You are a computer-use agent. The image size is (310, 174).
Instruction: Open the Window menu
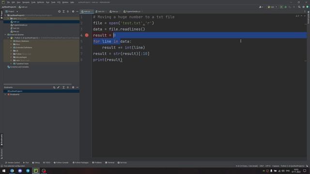point(65,2)
